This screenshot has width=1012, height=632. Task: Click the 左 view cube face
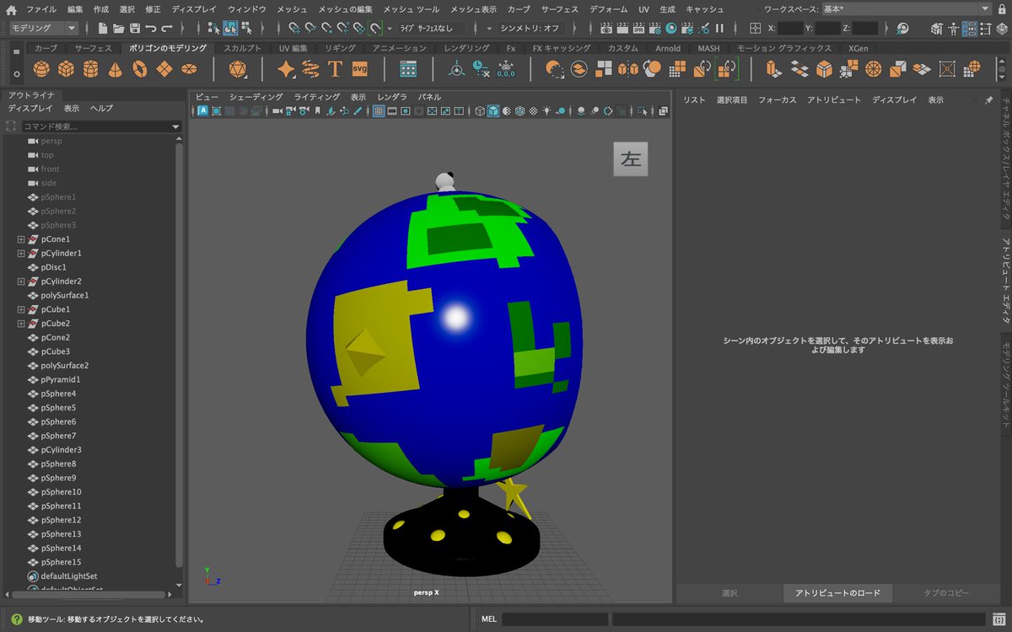click(631, 158)
